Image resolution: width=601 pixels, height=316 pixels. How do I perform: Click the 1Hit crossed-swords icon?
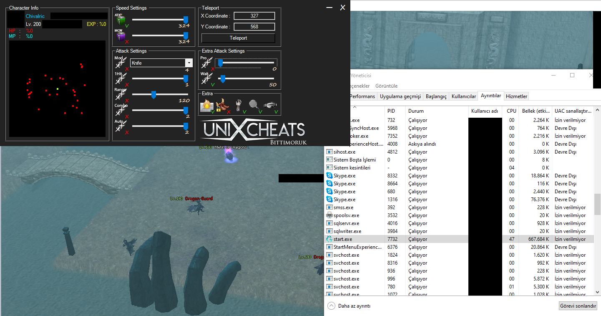click(120, 78)
